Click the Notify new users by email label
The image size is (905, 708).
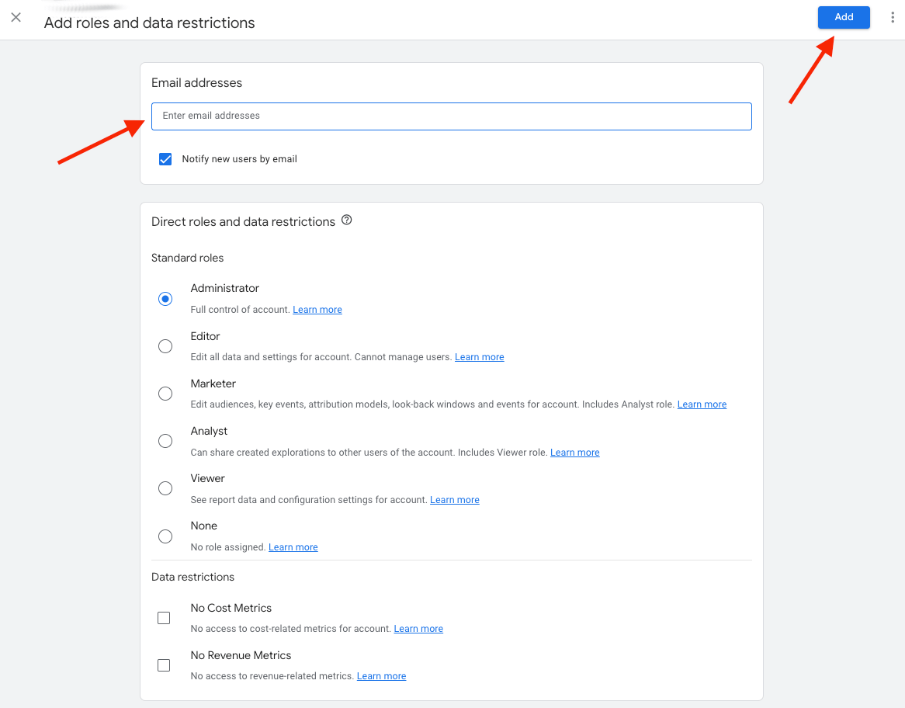pyautogui.click(x=240, y=159)
